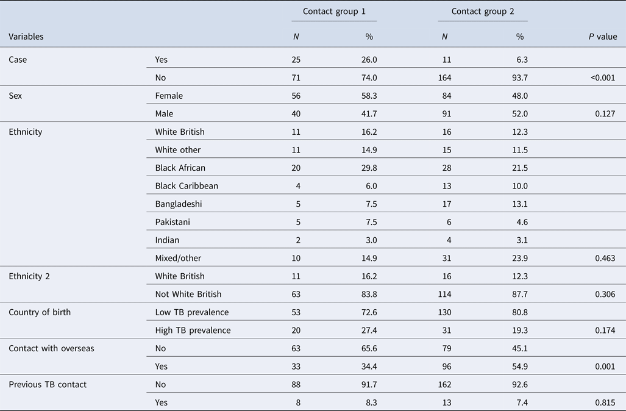Click the Contact group 1 column header
The width and height of the screenshot is (626, 411).
pyautogui.click(x=334, y=12)
